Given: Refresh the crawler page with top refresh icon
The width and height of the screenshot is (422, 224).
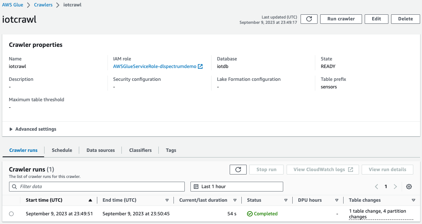Looking at the screenshot, I should [309, 19].
